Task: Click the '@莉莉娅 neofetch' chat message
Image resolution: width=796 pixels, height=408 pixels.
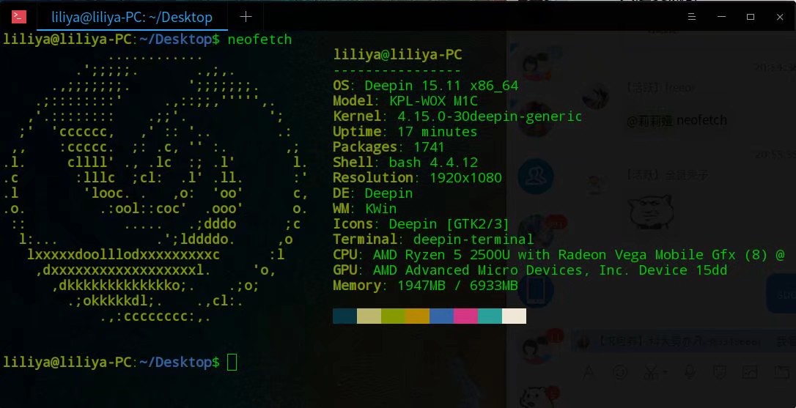Action: click(677, 121)
